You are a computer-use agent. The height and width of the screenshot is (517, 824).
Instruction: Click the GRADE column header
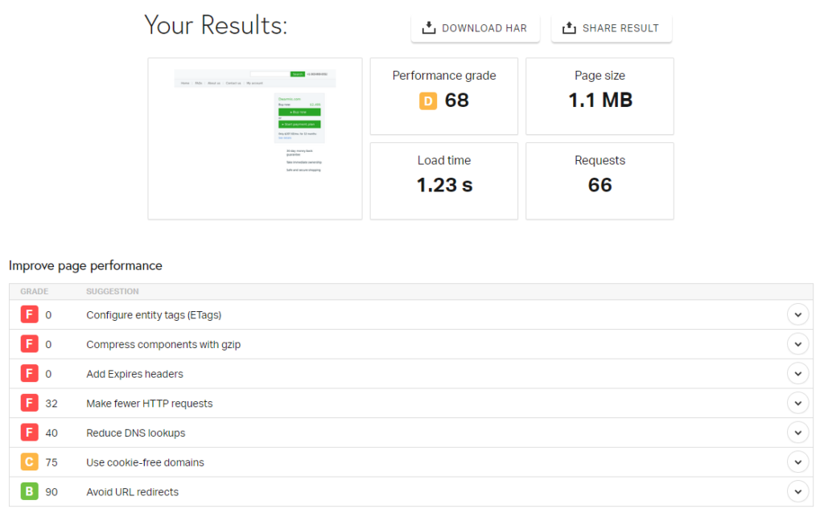click(34, 291)
